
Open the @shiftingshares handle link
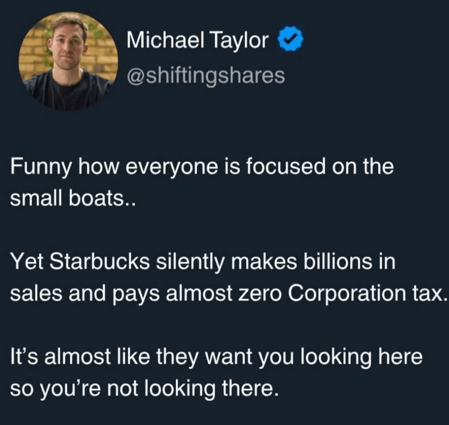[206, 75]
